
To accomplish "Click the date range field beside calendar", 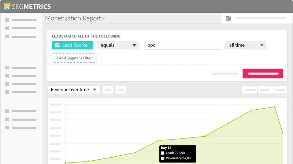I will 261,18.
